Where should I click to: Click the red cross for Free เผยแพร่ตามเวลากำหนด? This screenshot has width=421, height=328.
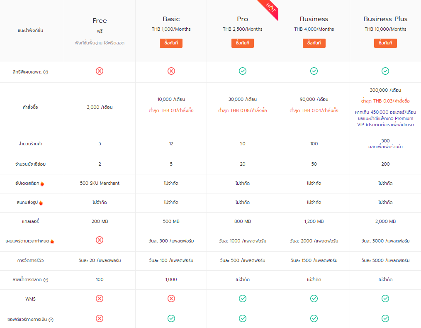click(100, 240)
